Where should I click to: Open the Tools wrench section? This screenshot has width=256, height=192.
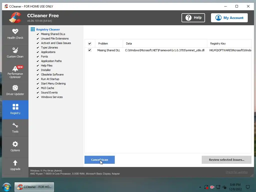15,128
